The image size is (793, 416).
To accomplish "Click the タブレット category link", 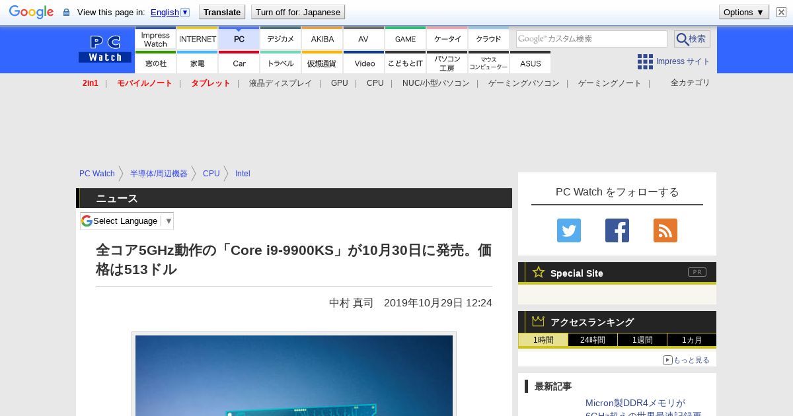I will click(210, 83).
